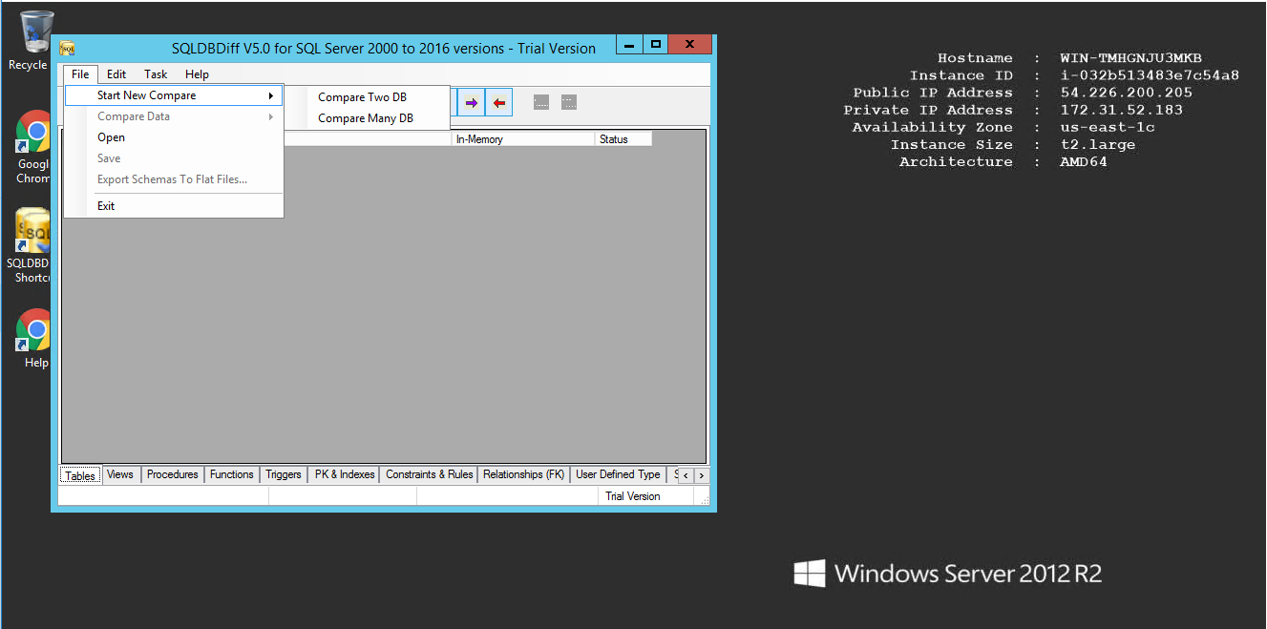The height and width of the screenshot is (629, 1267).
Task: Select Exit in the File menu
Action: click(106, 206)
